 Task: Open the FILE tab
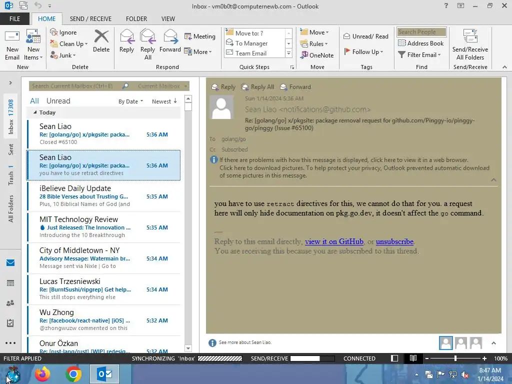coord(14,18)
